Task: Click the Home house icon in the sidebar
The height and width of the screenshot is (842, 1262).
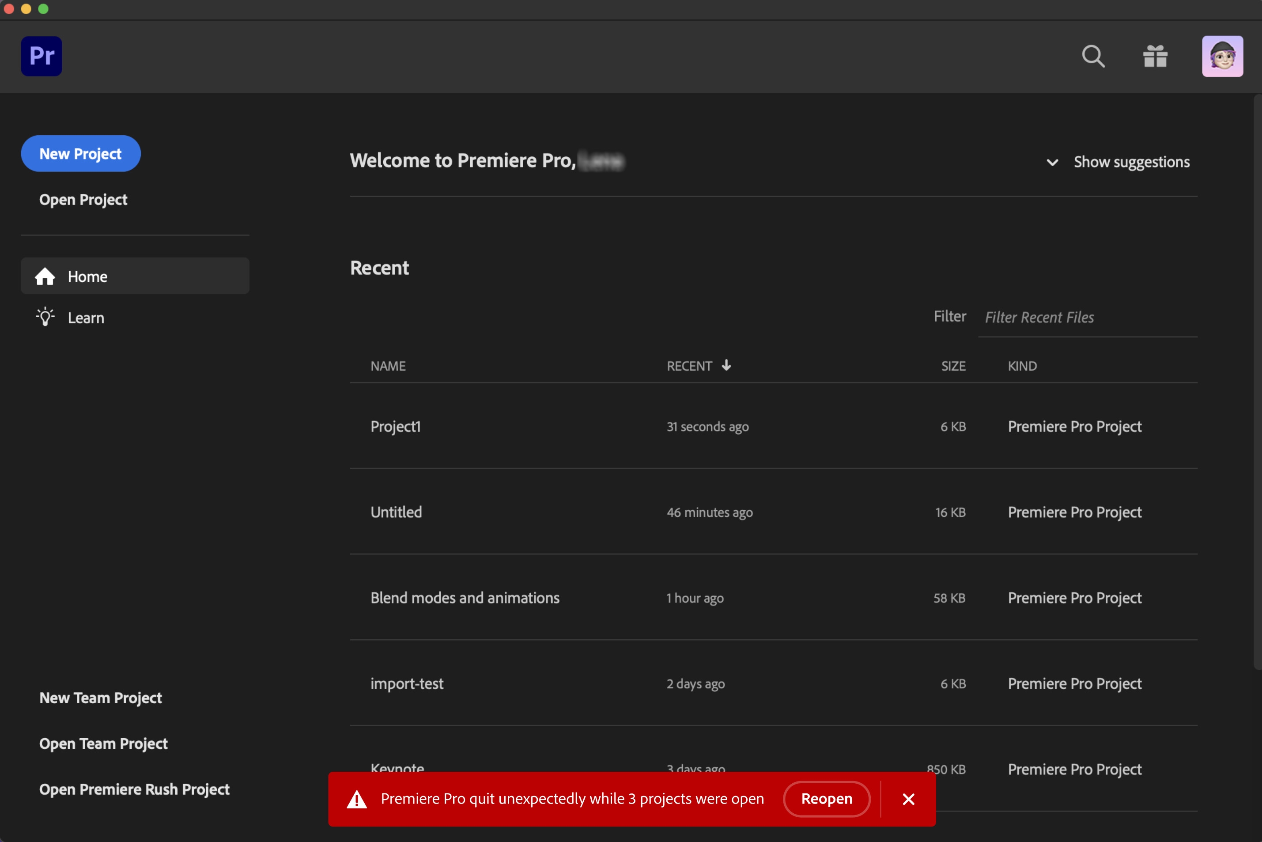Action: tap(45, 276)
